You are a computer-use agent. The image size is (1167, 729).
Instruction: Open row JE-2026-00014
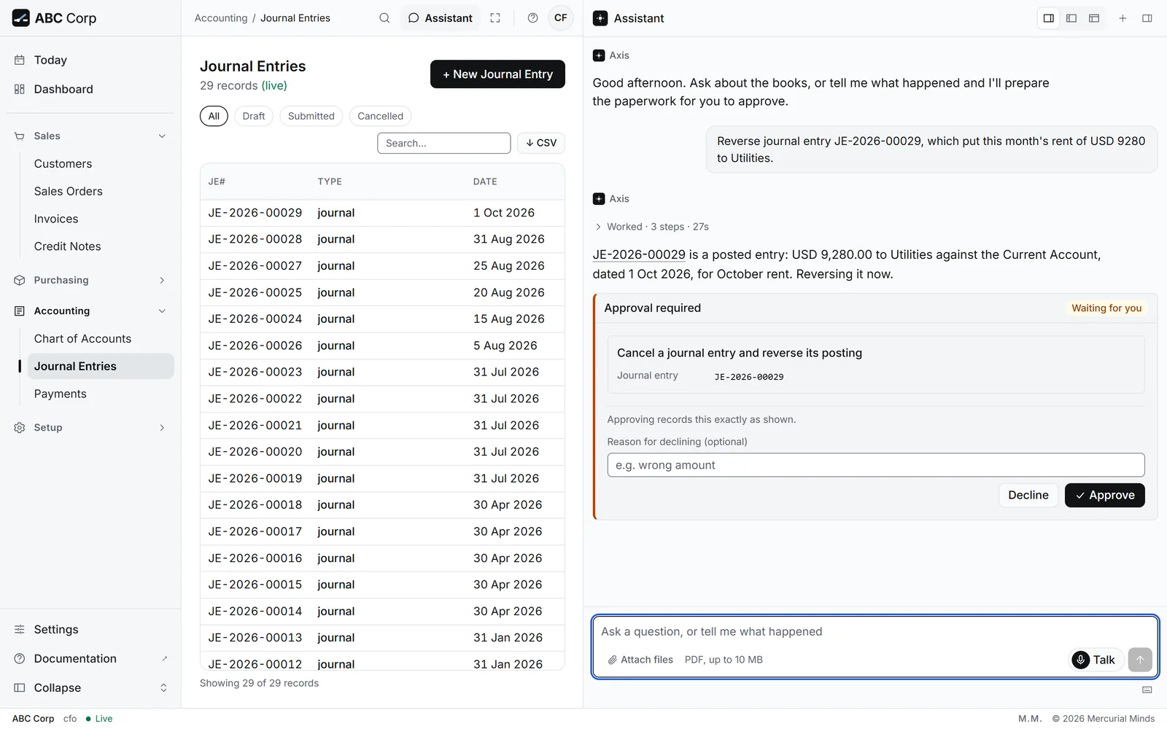[x=382, y=612]
